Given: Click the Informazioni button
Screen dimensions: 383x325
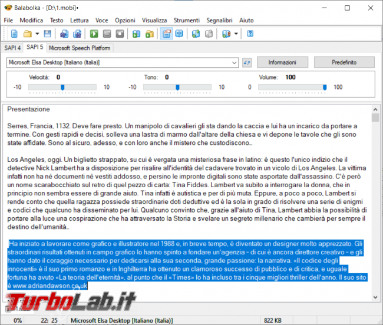Looking at the screenshot, I should pos(282,62).
